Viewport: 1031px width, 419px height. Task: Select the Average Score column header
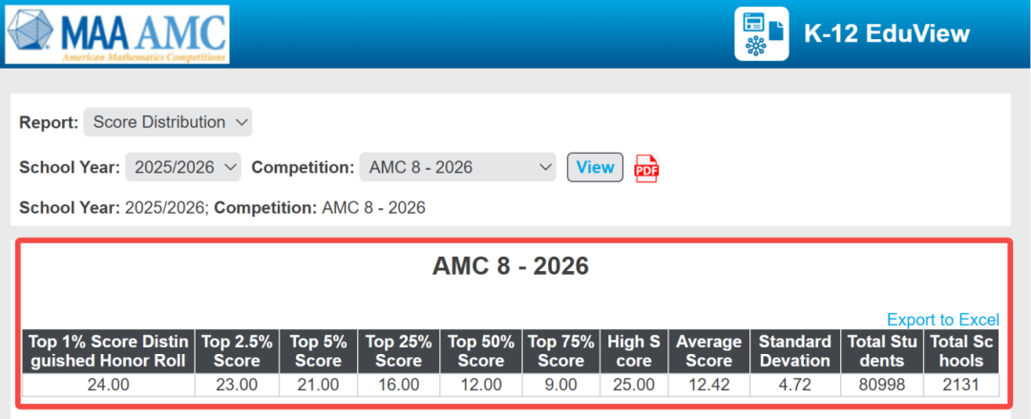pos(708,351)
